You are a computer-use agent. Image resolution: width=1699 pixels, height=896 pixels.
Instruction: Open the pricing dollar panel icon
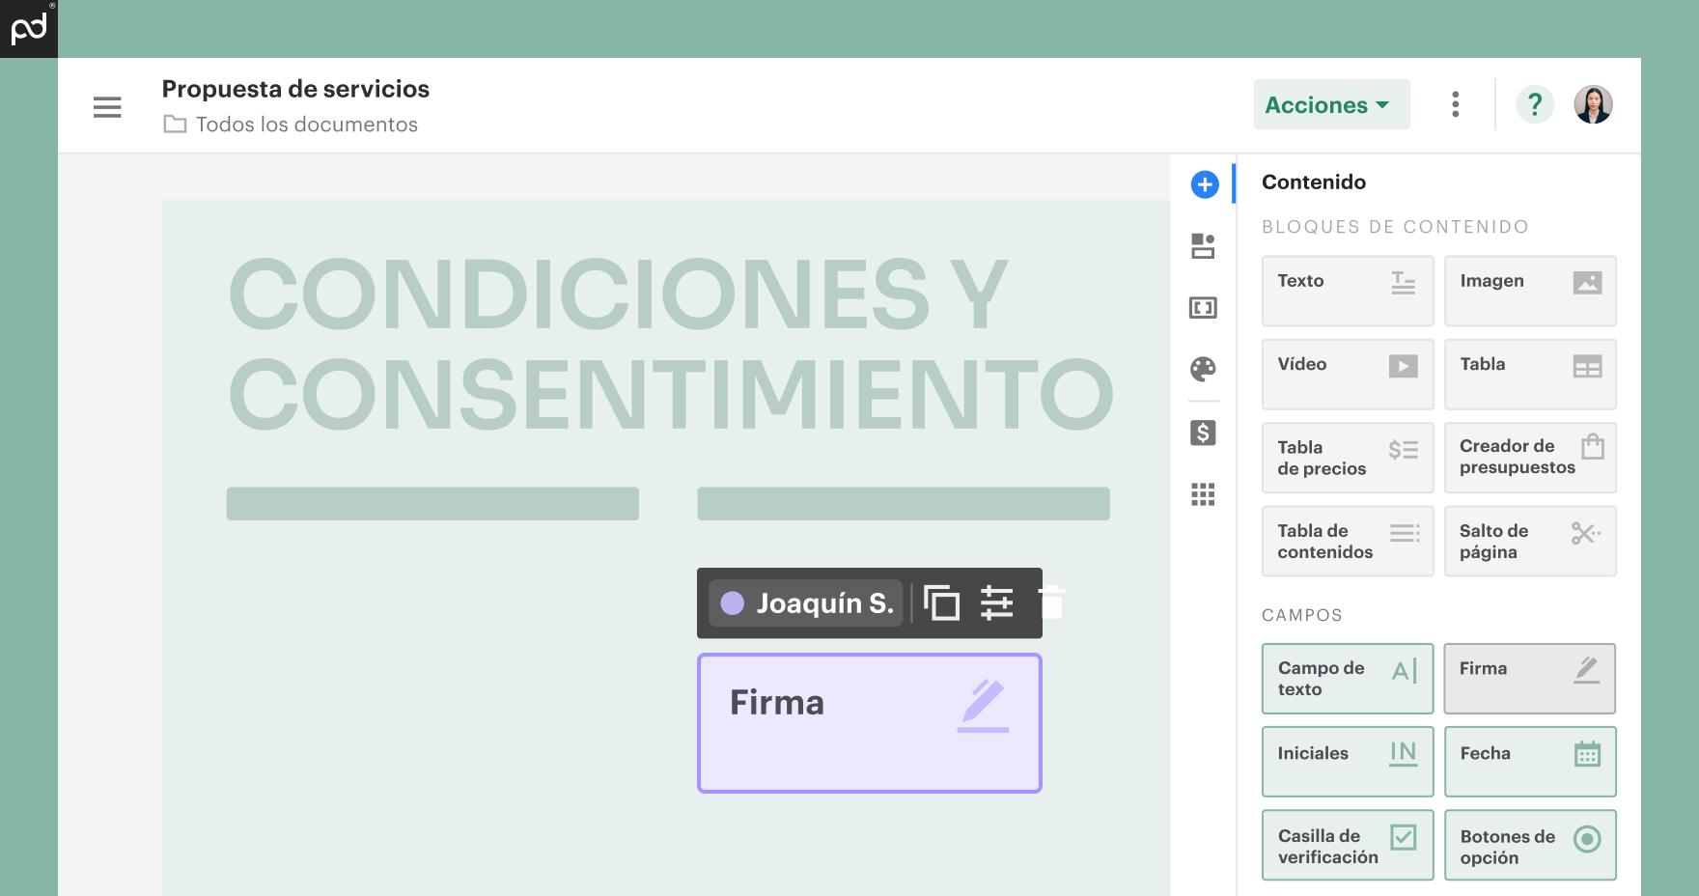[1203, 433]
